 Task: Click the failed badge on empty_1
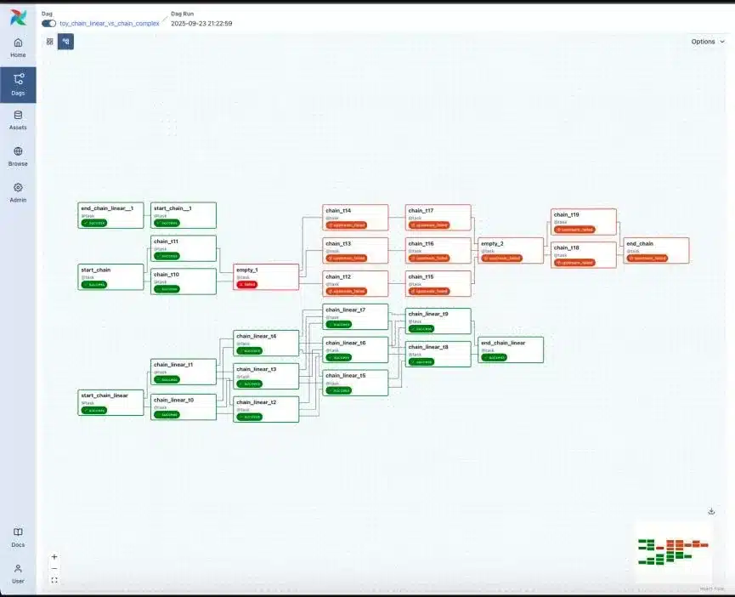click(247, 284)
